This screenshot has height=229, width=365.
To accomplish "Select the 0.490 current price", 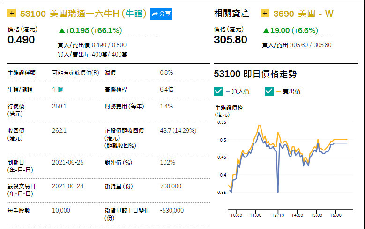I will pyautogui.click(x=21, y=40).
